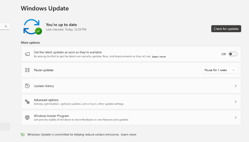Expand Advanced options with its chevron

tap(235, 102)
